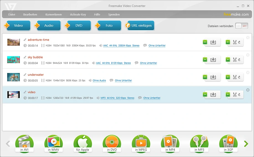The width and height of the screenshot is (254, 157).
Task: Open Ohne Untertitel dropdown for underwater
Action: [123, 81]
